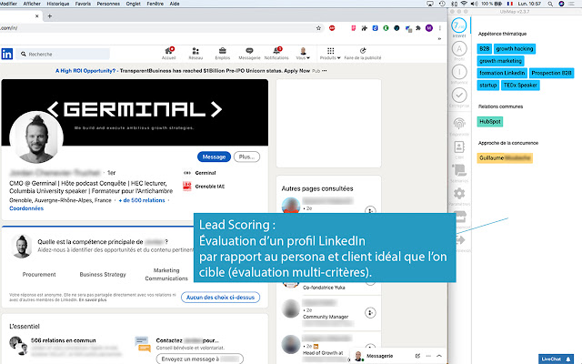Image resolution: width=582 pixels, height=364 pixels.
Task: Select the growth marketing tag
Action: 500,61
